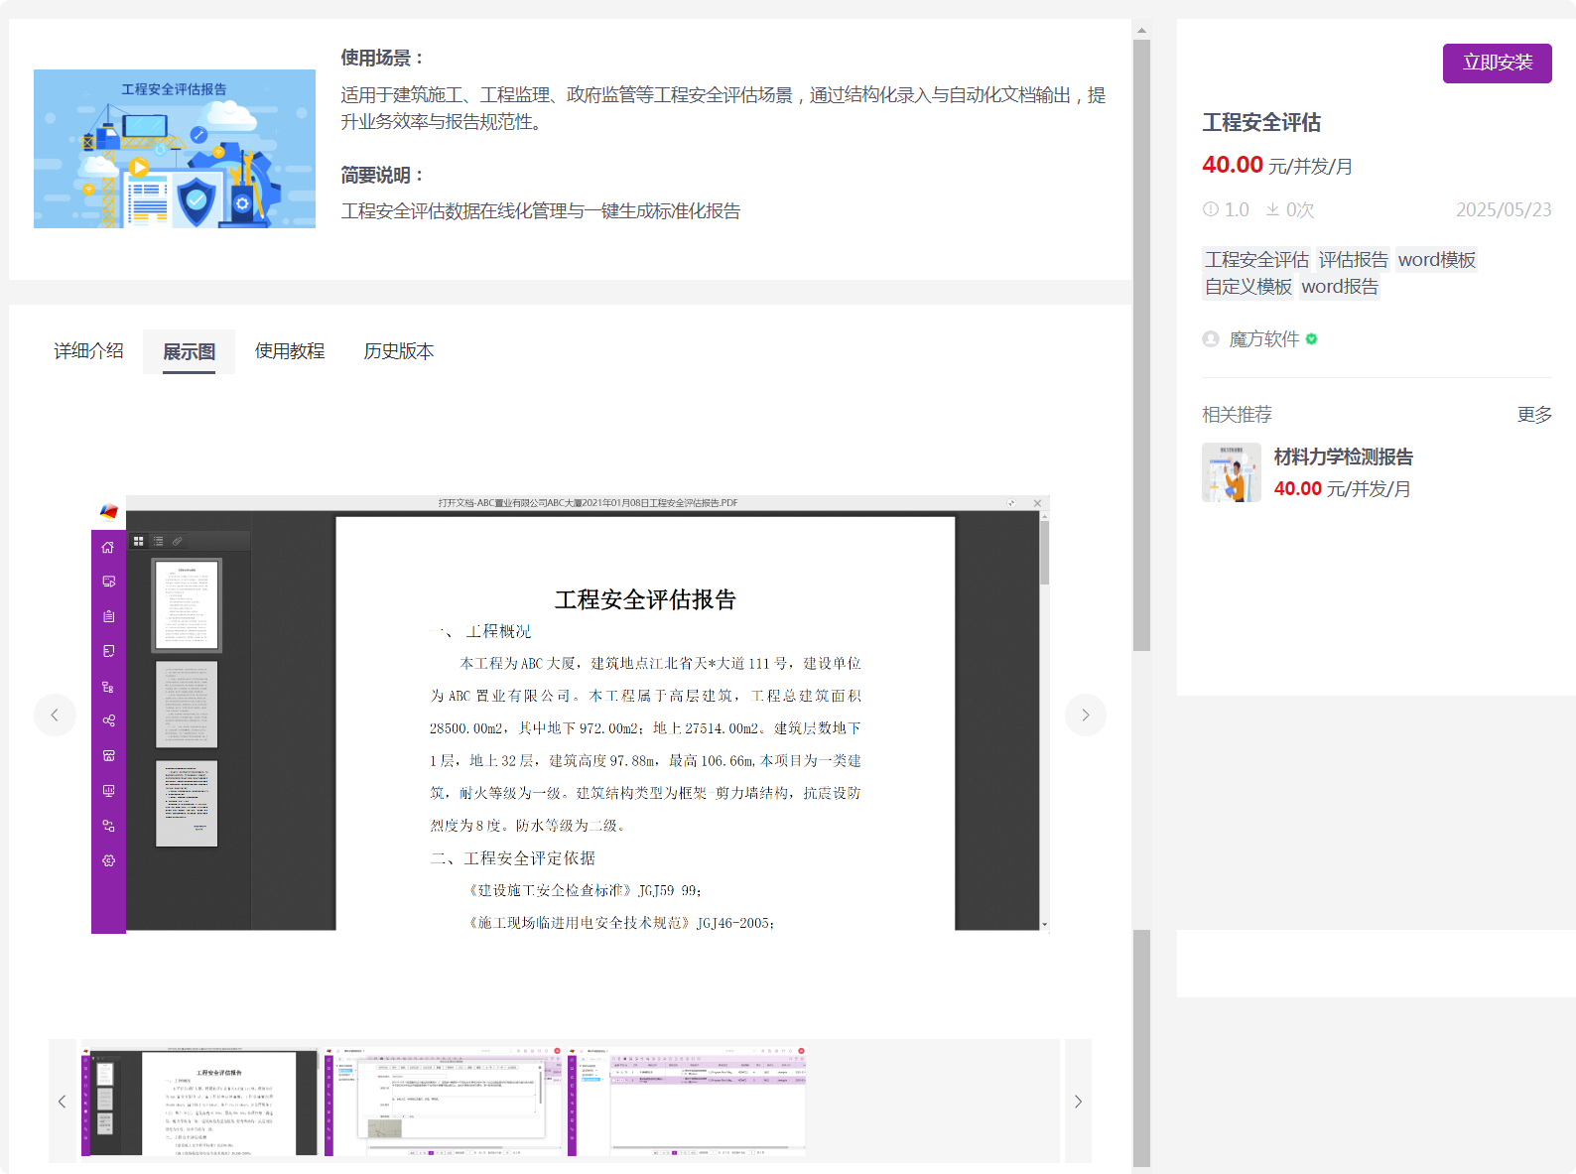Click the list outline view icon in PDF viewer
Image resolution: width=1576 pixels, height=1174 pixels.
click(158, 541)
